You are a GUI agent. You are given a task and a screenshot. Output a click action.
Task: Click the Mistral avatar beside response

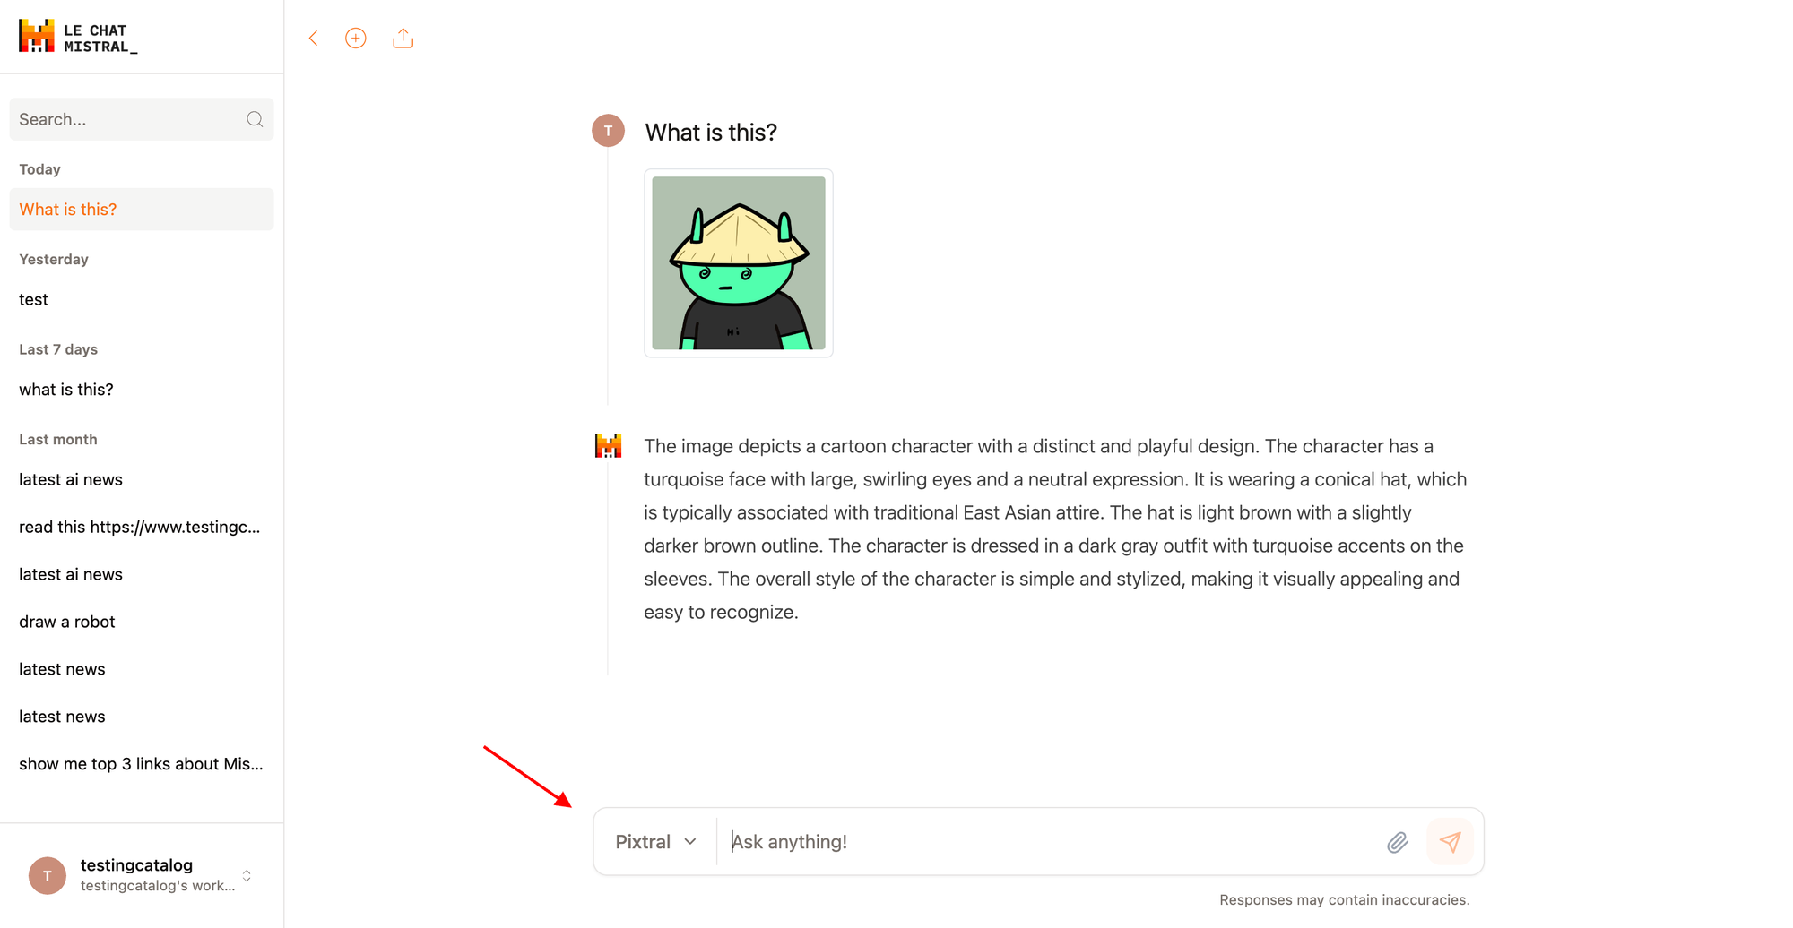(x=609, y=445)
